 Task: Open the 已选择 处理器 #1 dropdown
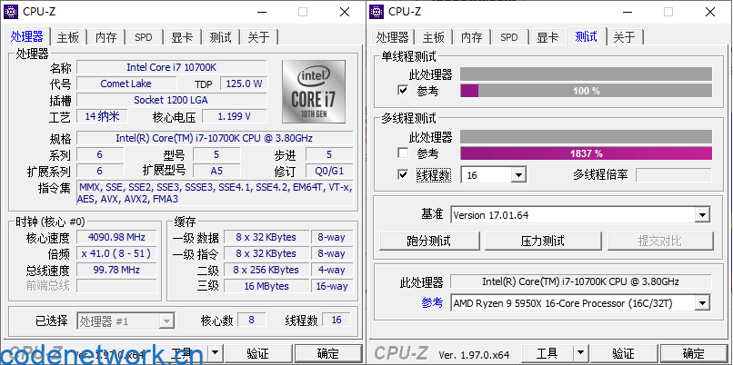166,321
